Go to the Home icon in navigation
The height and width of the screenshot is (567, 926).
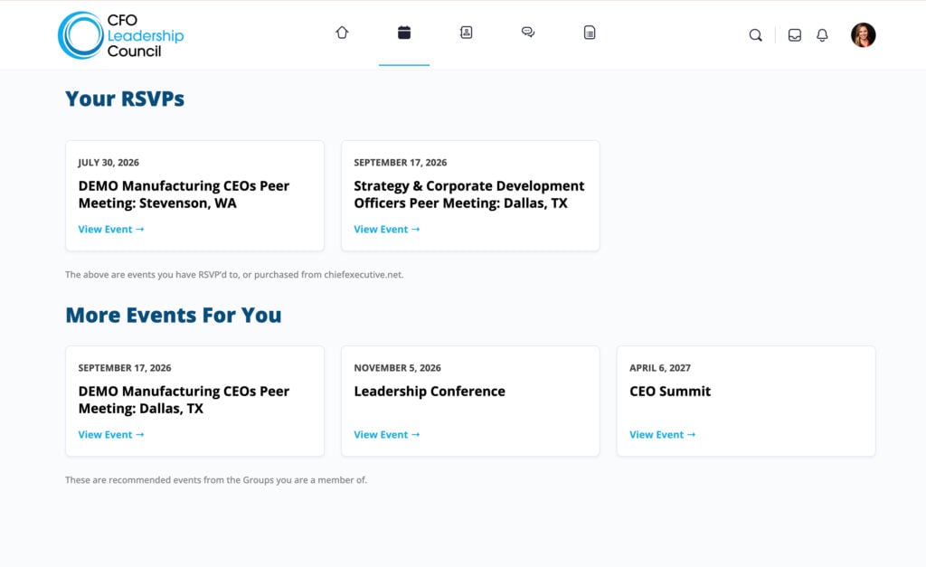tap(342, 33)
